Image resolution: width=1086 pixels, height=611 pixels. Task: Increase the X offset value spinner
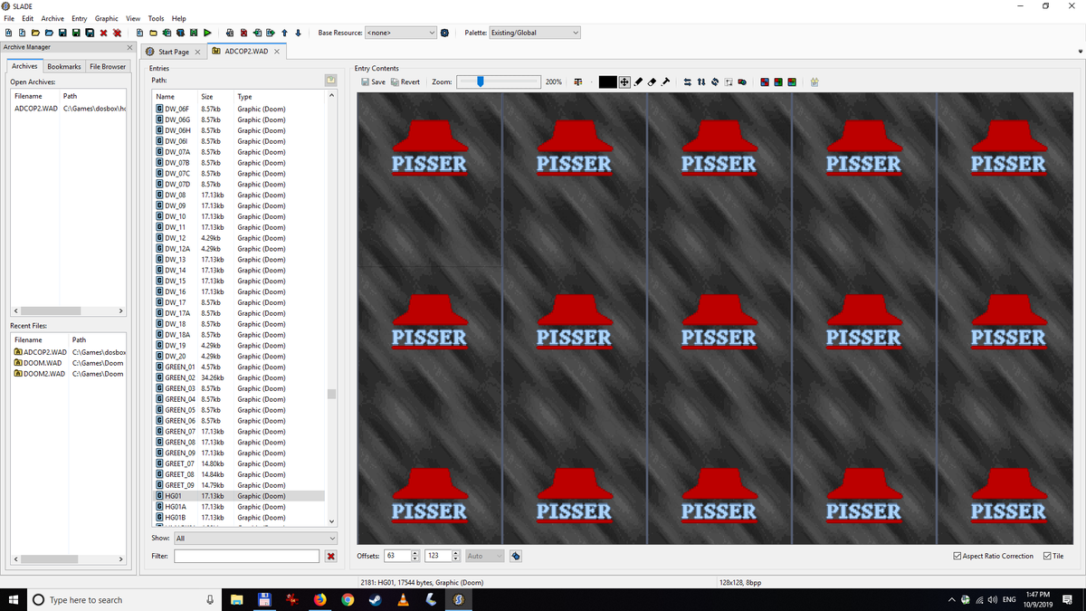tap(415, 553)
